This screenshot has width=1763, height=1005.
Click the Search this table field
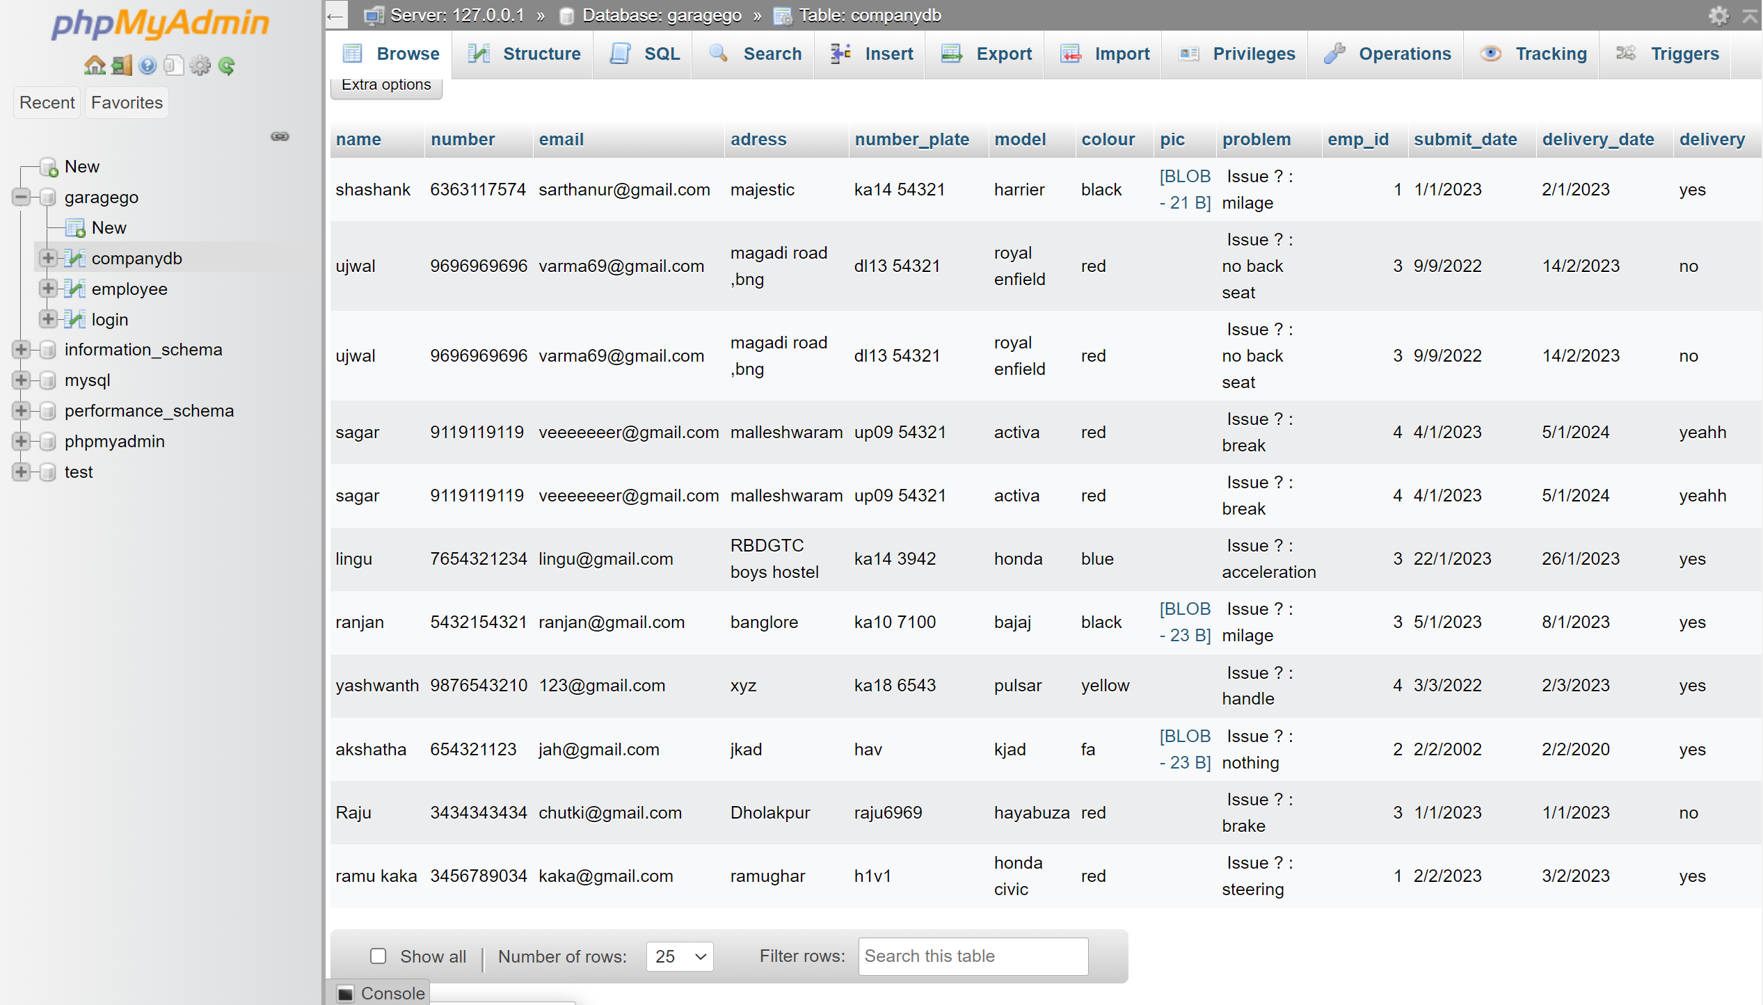pyautogui.click(x=973, y=956)
